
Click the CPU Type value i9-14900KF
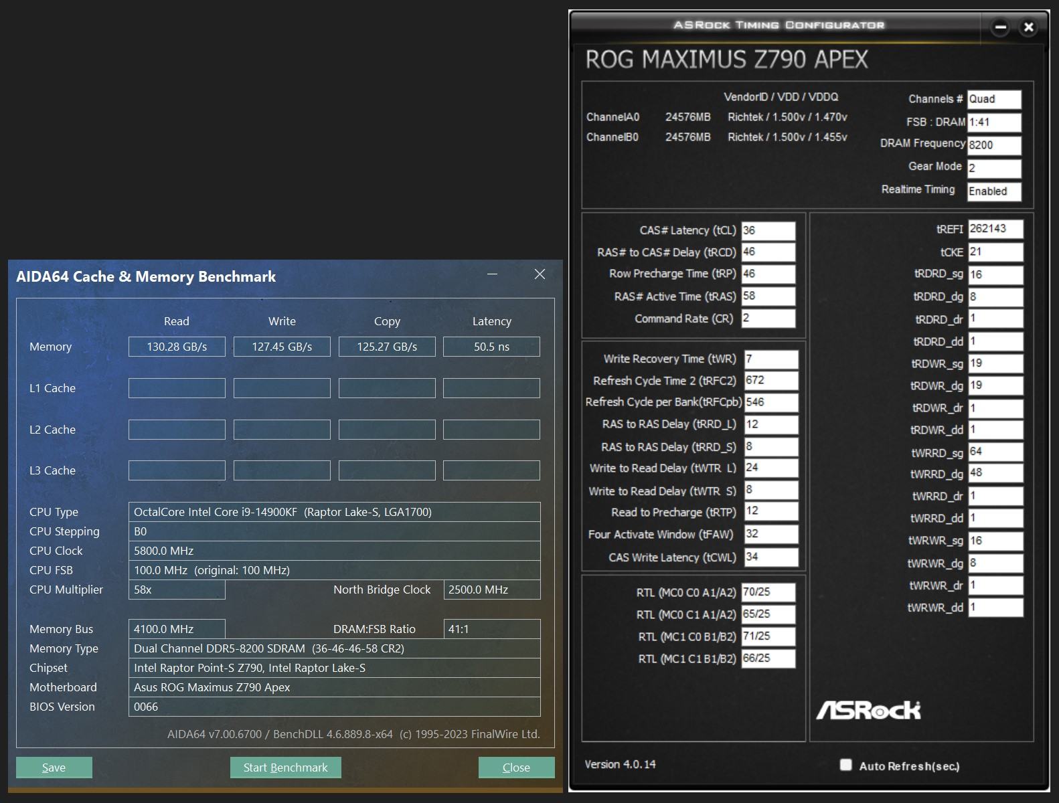click(x=335, y=512)
